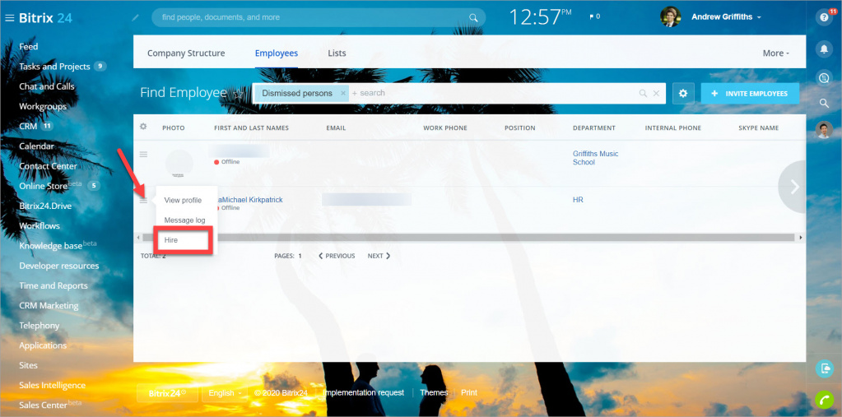Open Feed in left menu

[x=29, y=47]
